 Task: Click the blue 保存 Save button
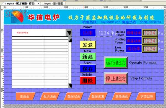coord(88,69)
